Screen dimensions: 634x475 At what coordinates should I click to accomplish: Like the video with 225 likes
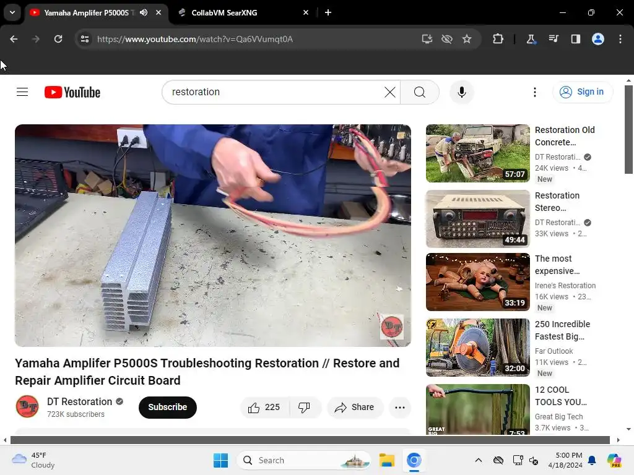265,407
